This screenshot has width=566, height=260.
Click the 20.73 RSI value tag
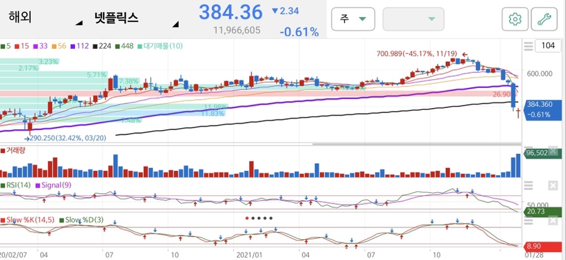pyautogui.click(x=543, y=211)
